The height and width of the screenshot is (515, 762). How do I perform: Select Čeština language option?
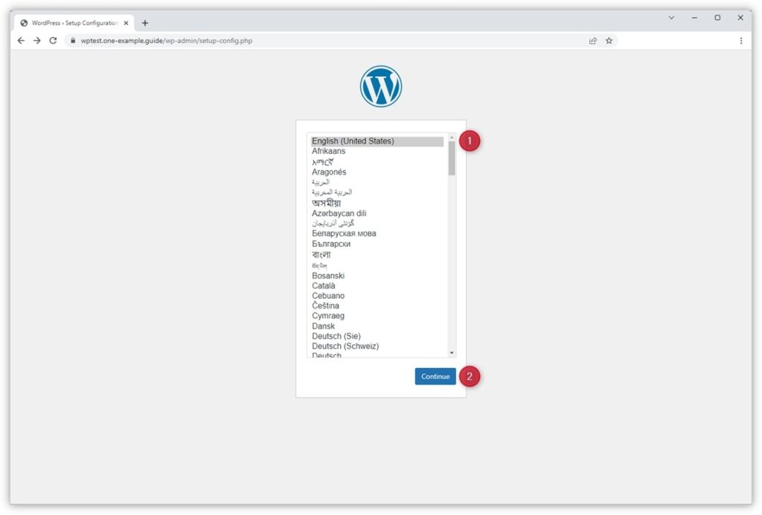(x=377, y=305)
